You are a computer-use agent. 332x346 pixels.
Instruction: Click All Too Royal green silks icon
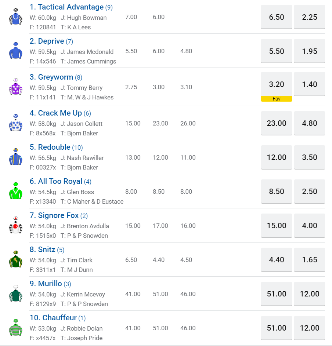point(16,191)
